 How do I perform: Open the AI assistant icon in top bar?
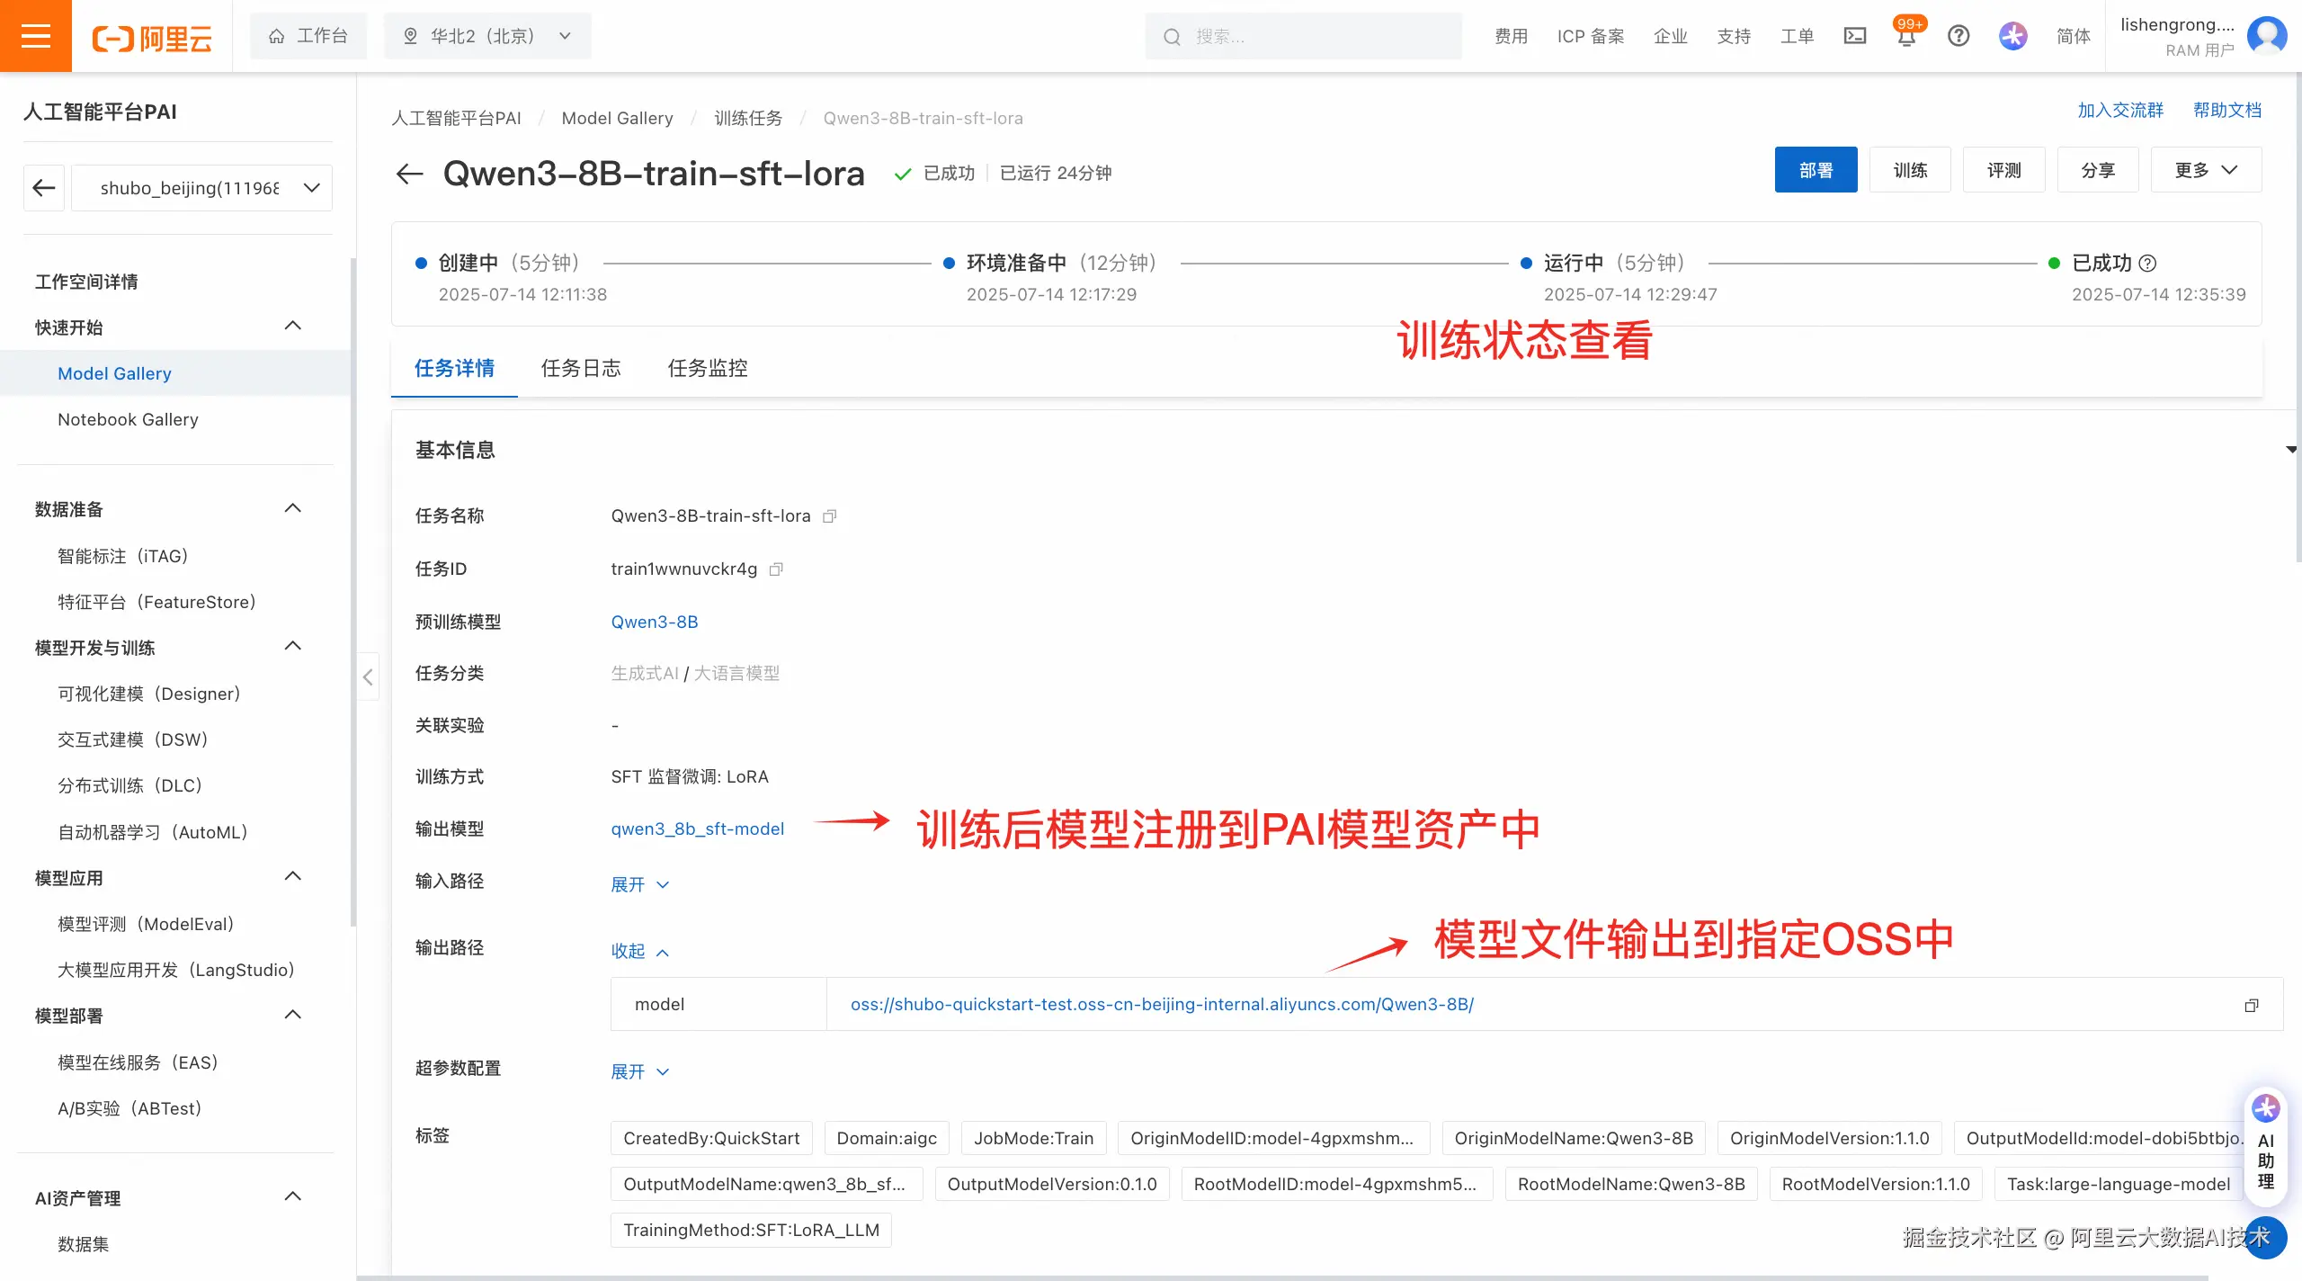2013,36
